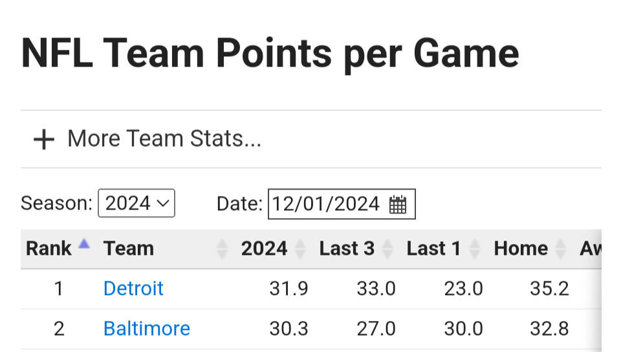Viewport: 621px width, 352px height.
Task: Click the plus icon beside More Team Stats
Action: (43, 139)
